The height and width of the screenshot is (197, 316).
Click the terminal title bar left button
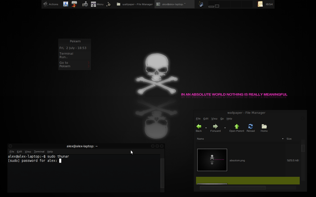coord(10,146)
